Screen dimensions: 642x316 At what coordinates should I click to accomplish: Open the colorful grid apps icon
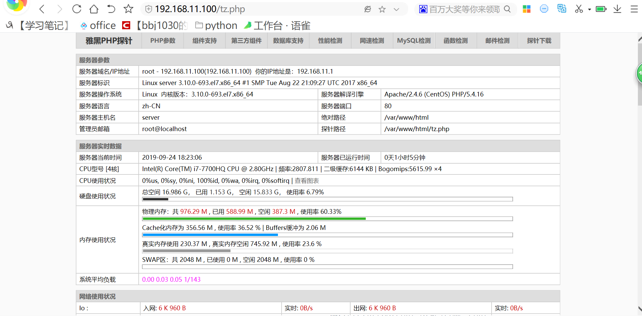(527, 9)
